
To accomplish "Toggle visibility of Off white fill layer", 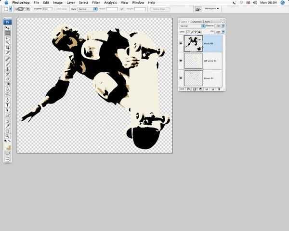I will click(x=181, y=61).
